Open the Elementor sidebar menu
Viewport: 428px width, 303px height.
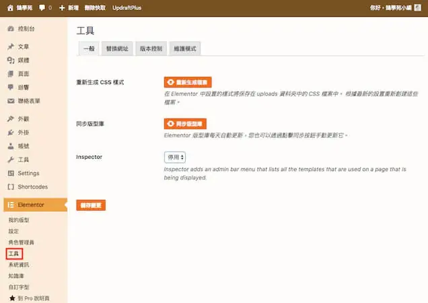pos(36,205)
